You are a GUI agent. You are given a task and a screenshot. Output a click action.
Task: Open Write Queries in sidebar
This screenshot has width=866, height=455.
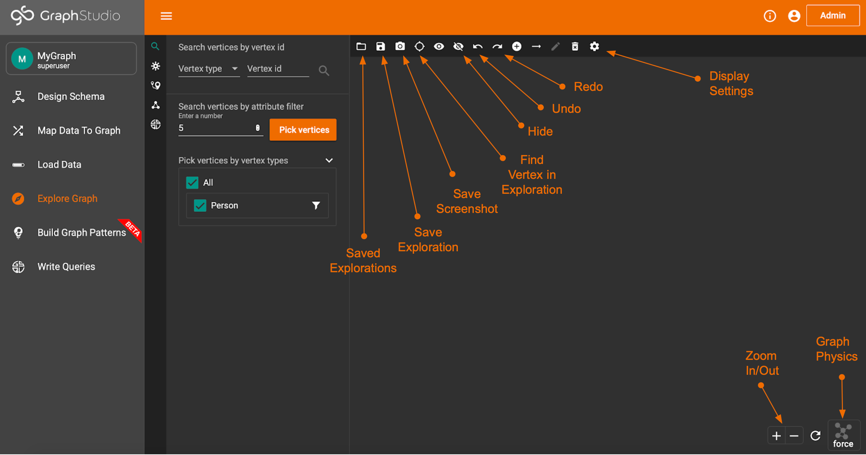tap(66, 267)
